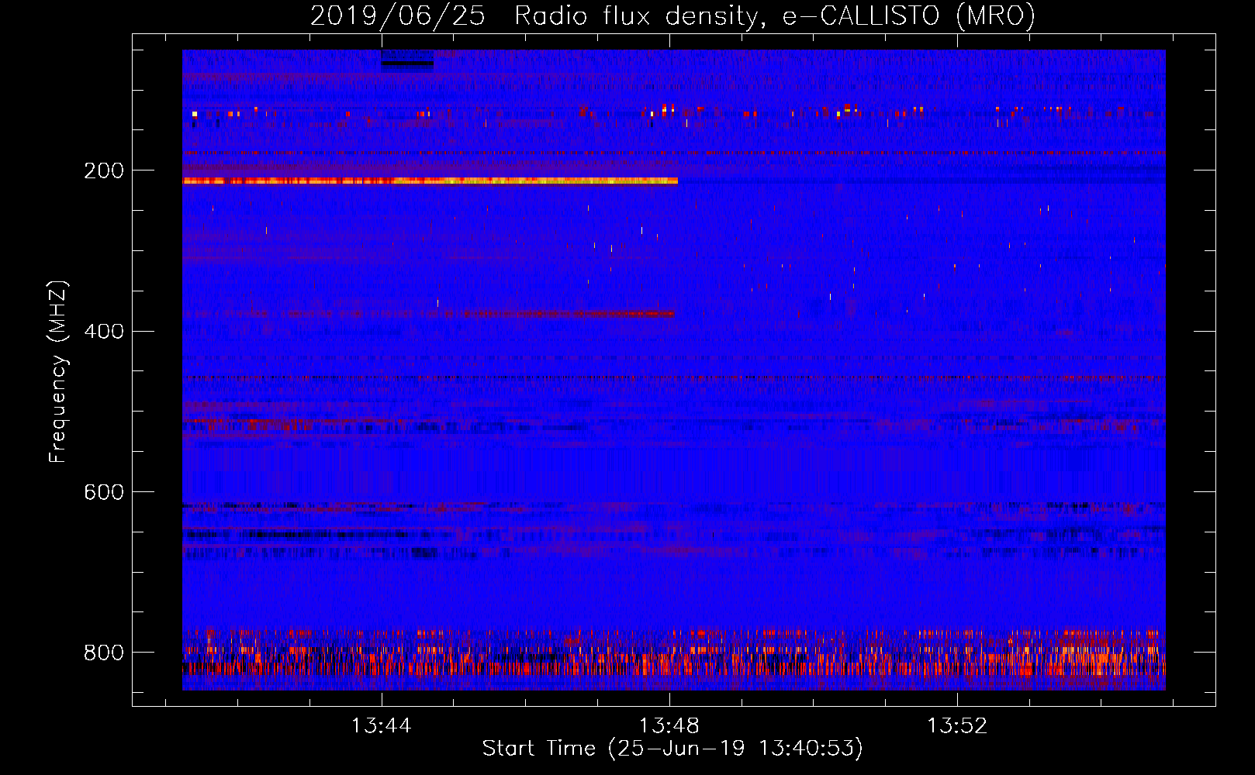Click the dark blue rectangle at the spectrogram top
The width and height of the screenshot is (1255, 775).
click(x=407, y=61)
